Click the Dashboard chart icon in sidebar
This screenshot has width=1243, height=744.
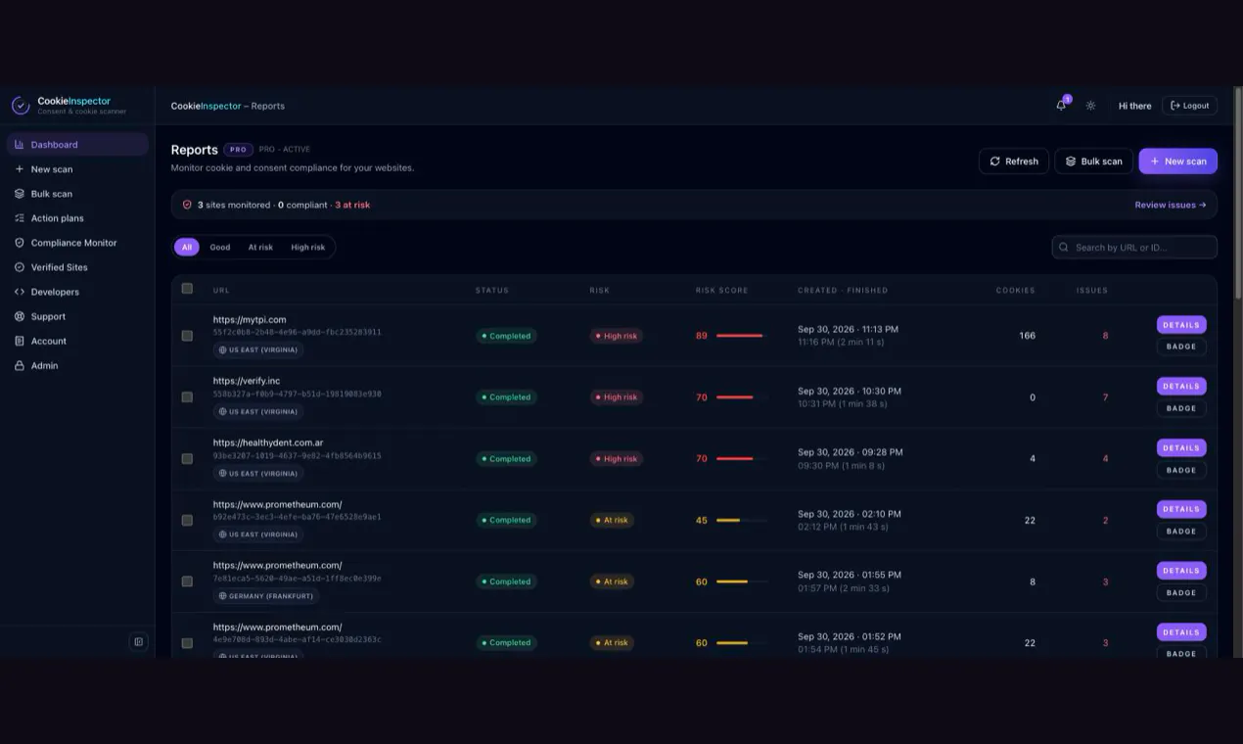point(20,145)
